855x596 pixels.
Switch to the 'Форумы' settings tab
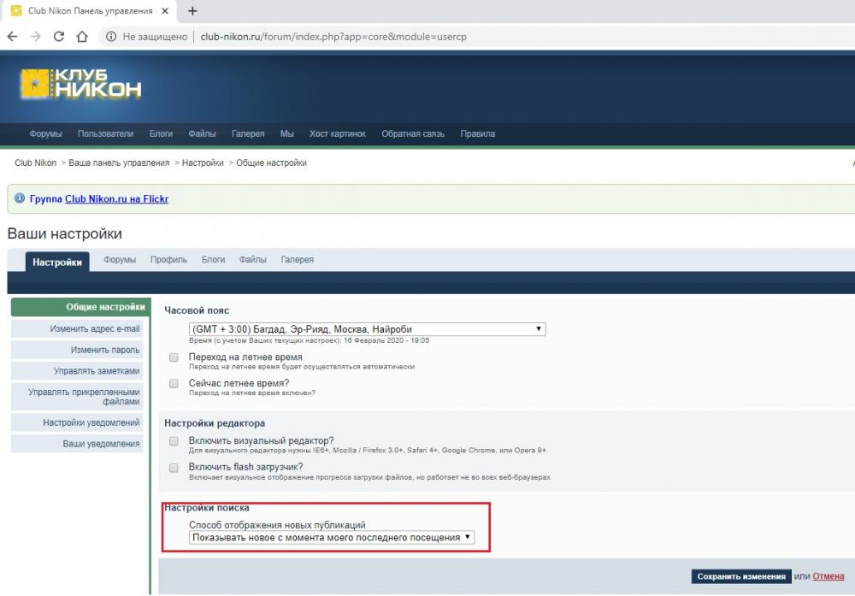coord(120,260)
